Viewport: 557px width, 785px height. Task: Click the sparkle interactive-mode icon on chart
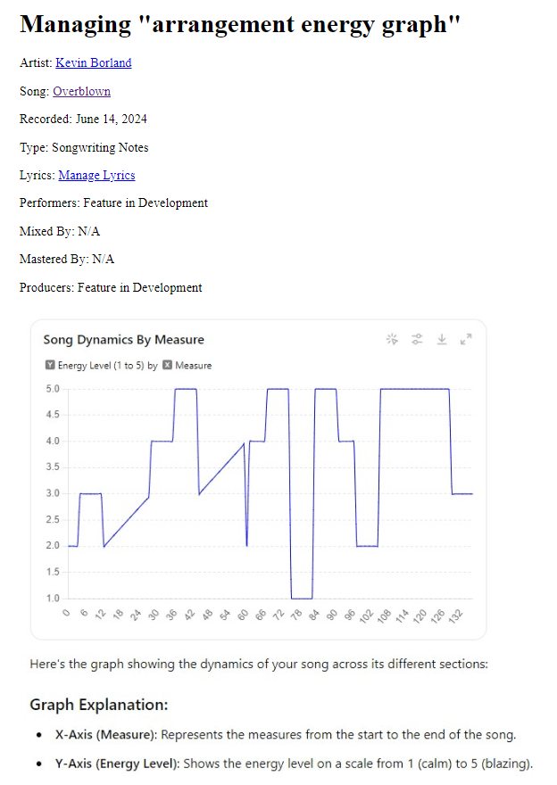point(391,339)
